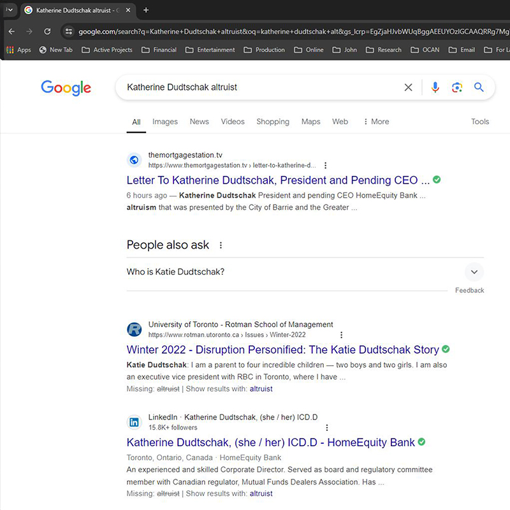Image resolution: width=510 pixels, height=510 pixels.
Task: Open a new browser tab
Action: point(146,10)
